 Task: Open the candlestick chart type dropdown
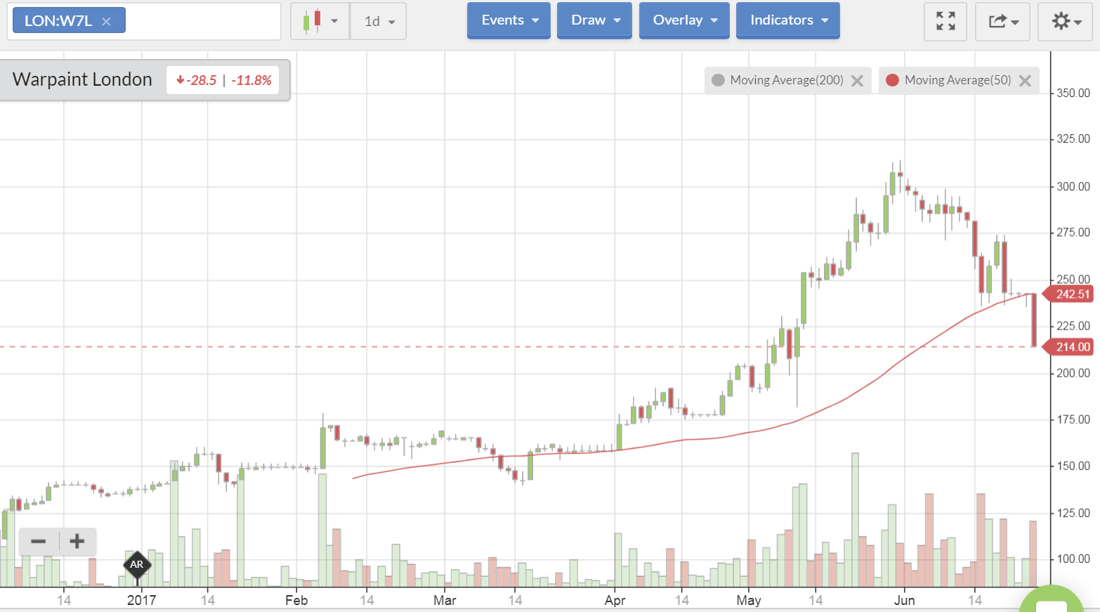pyautogui.click(x=320, y=21)
